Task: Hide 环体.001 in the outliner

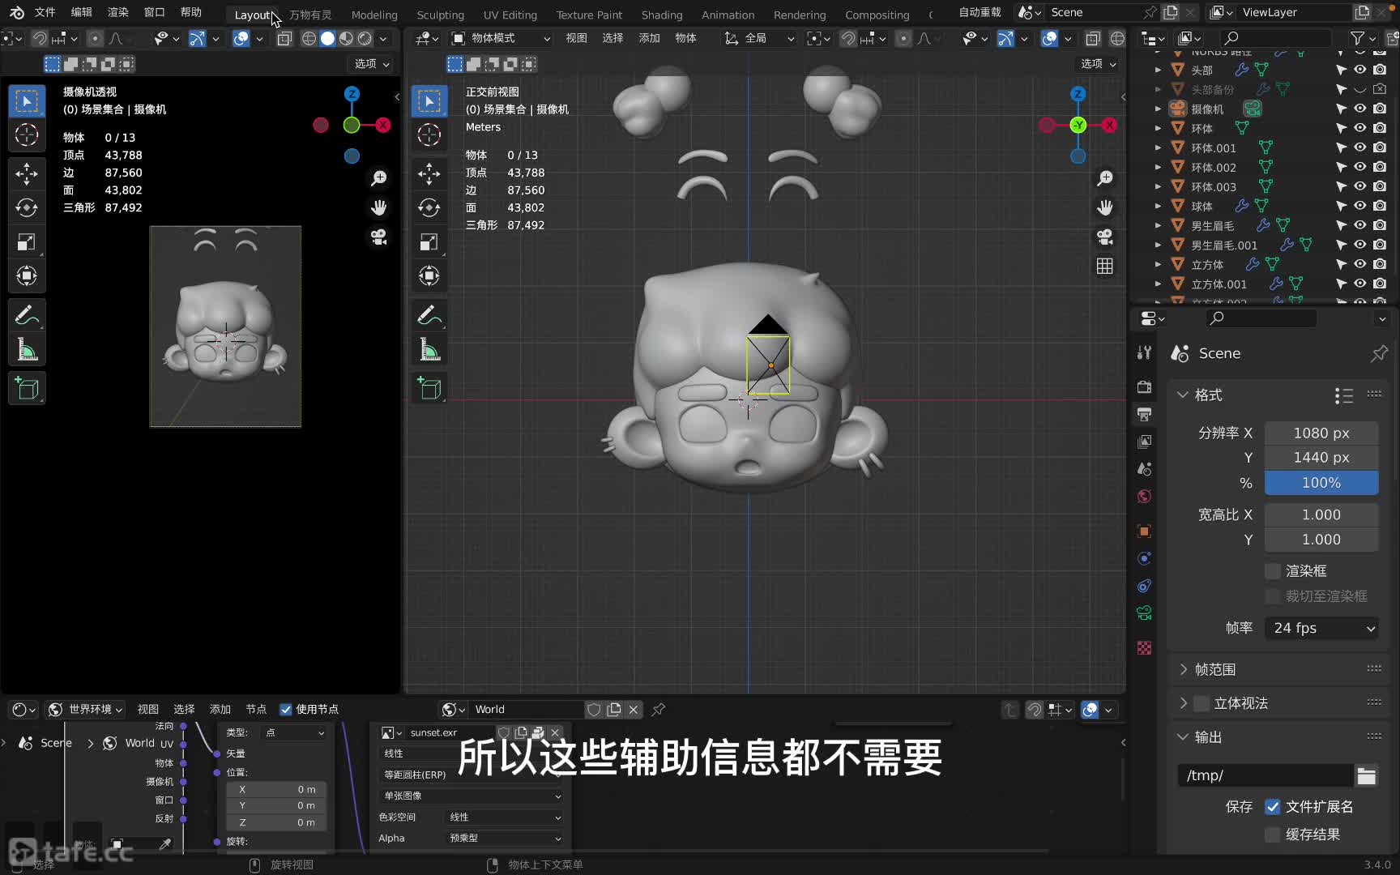Action: coord(1359,147)
